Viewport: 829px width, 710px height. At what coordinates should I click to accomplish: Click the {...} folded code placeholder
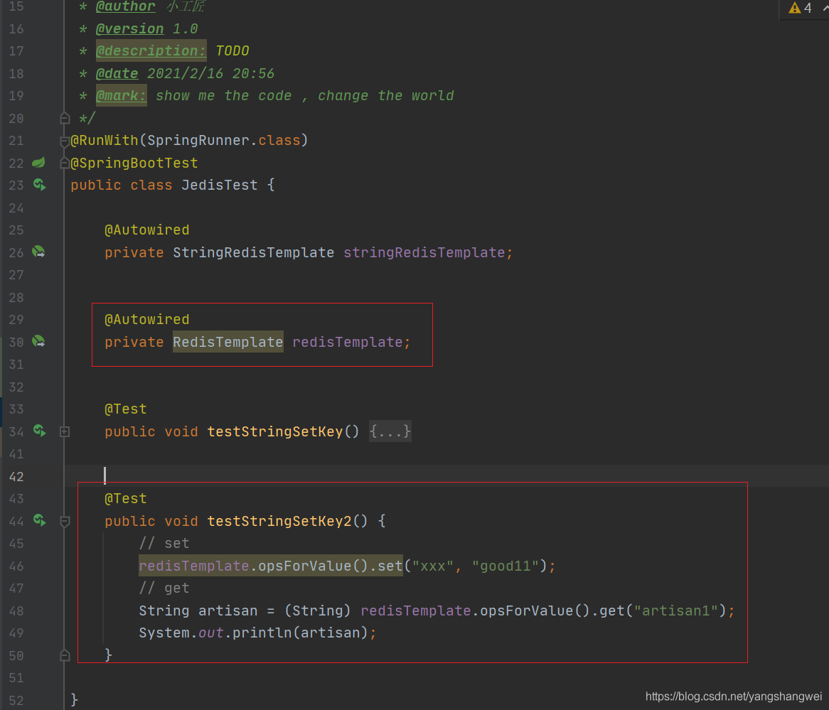click(390, 431)
